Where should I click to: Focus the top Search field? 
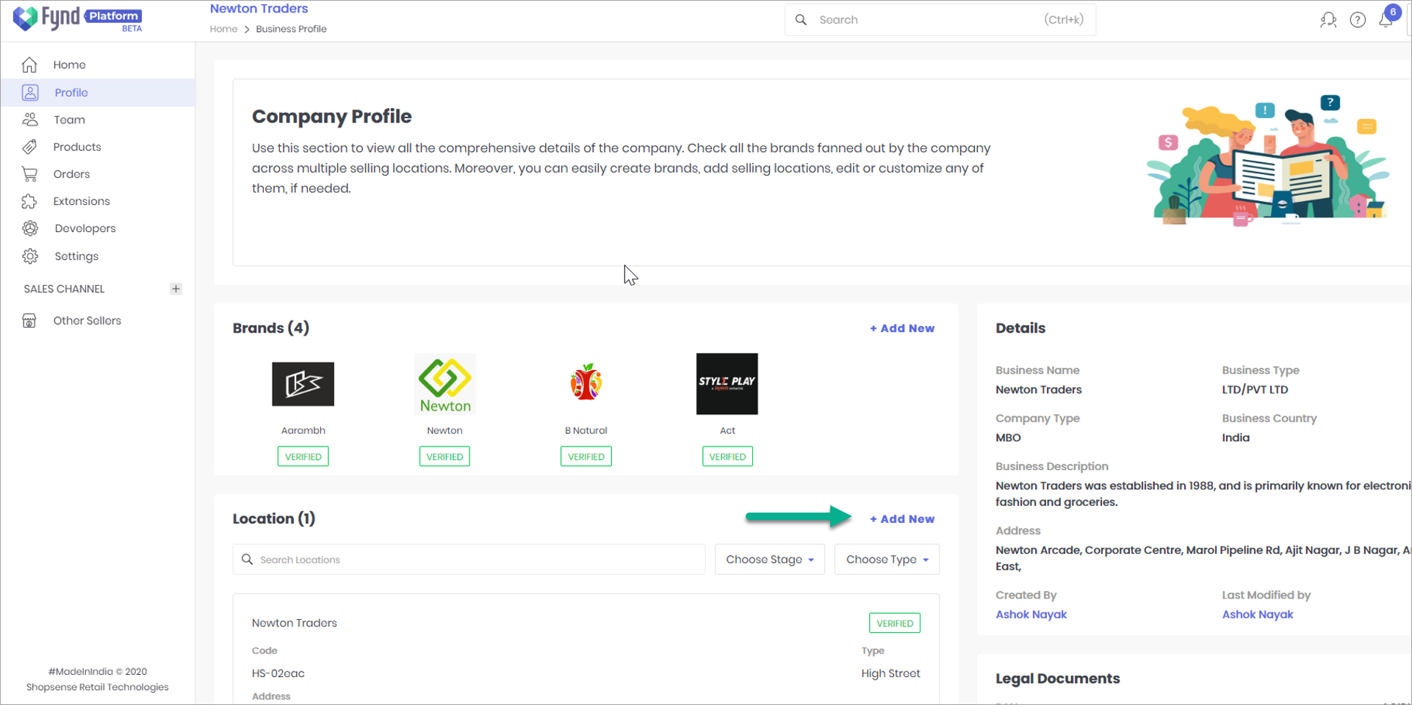pos(940,20)
